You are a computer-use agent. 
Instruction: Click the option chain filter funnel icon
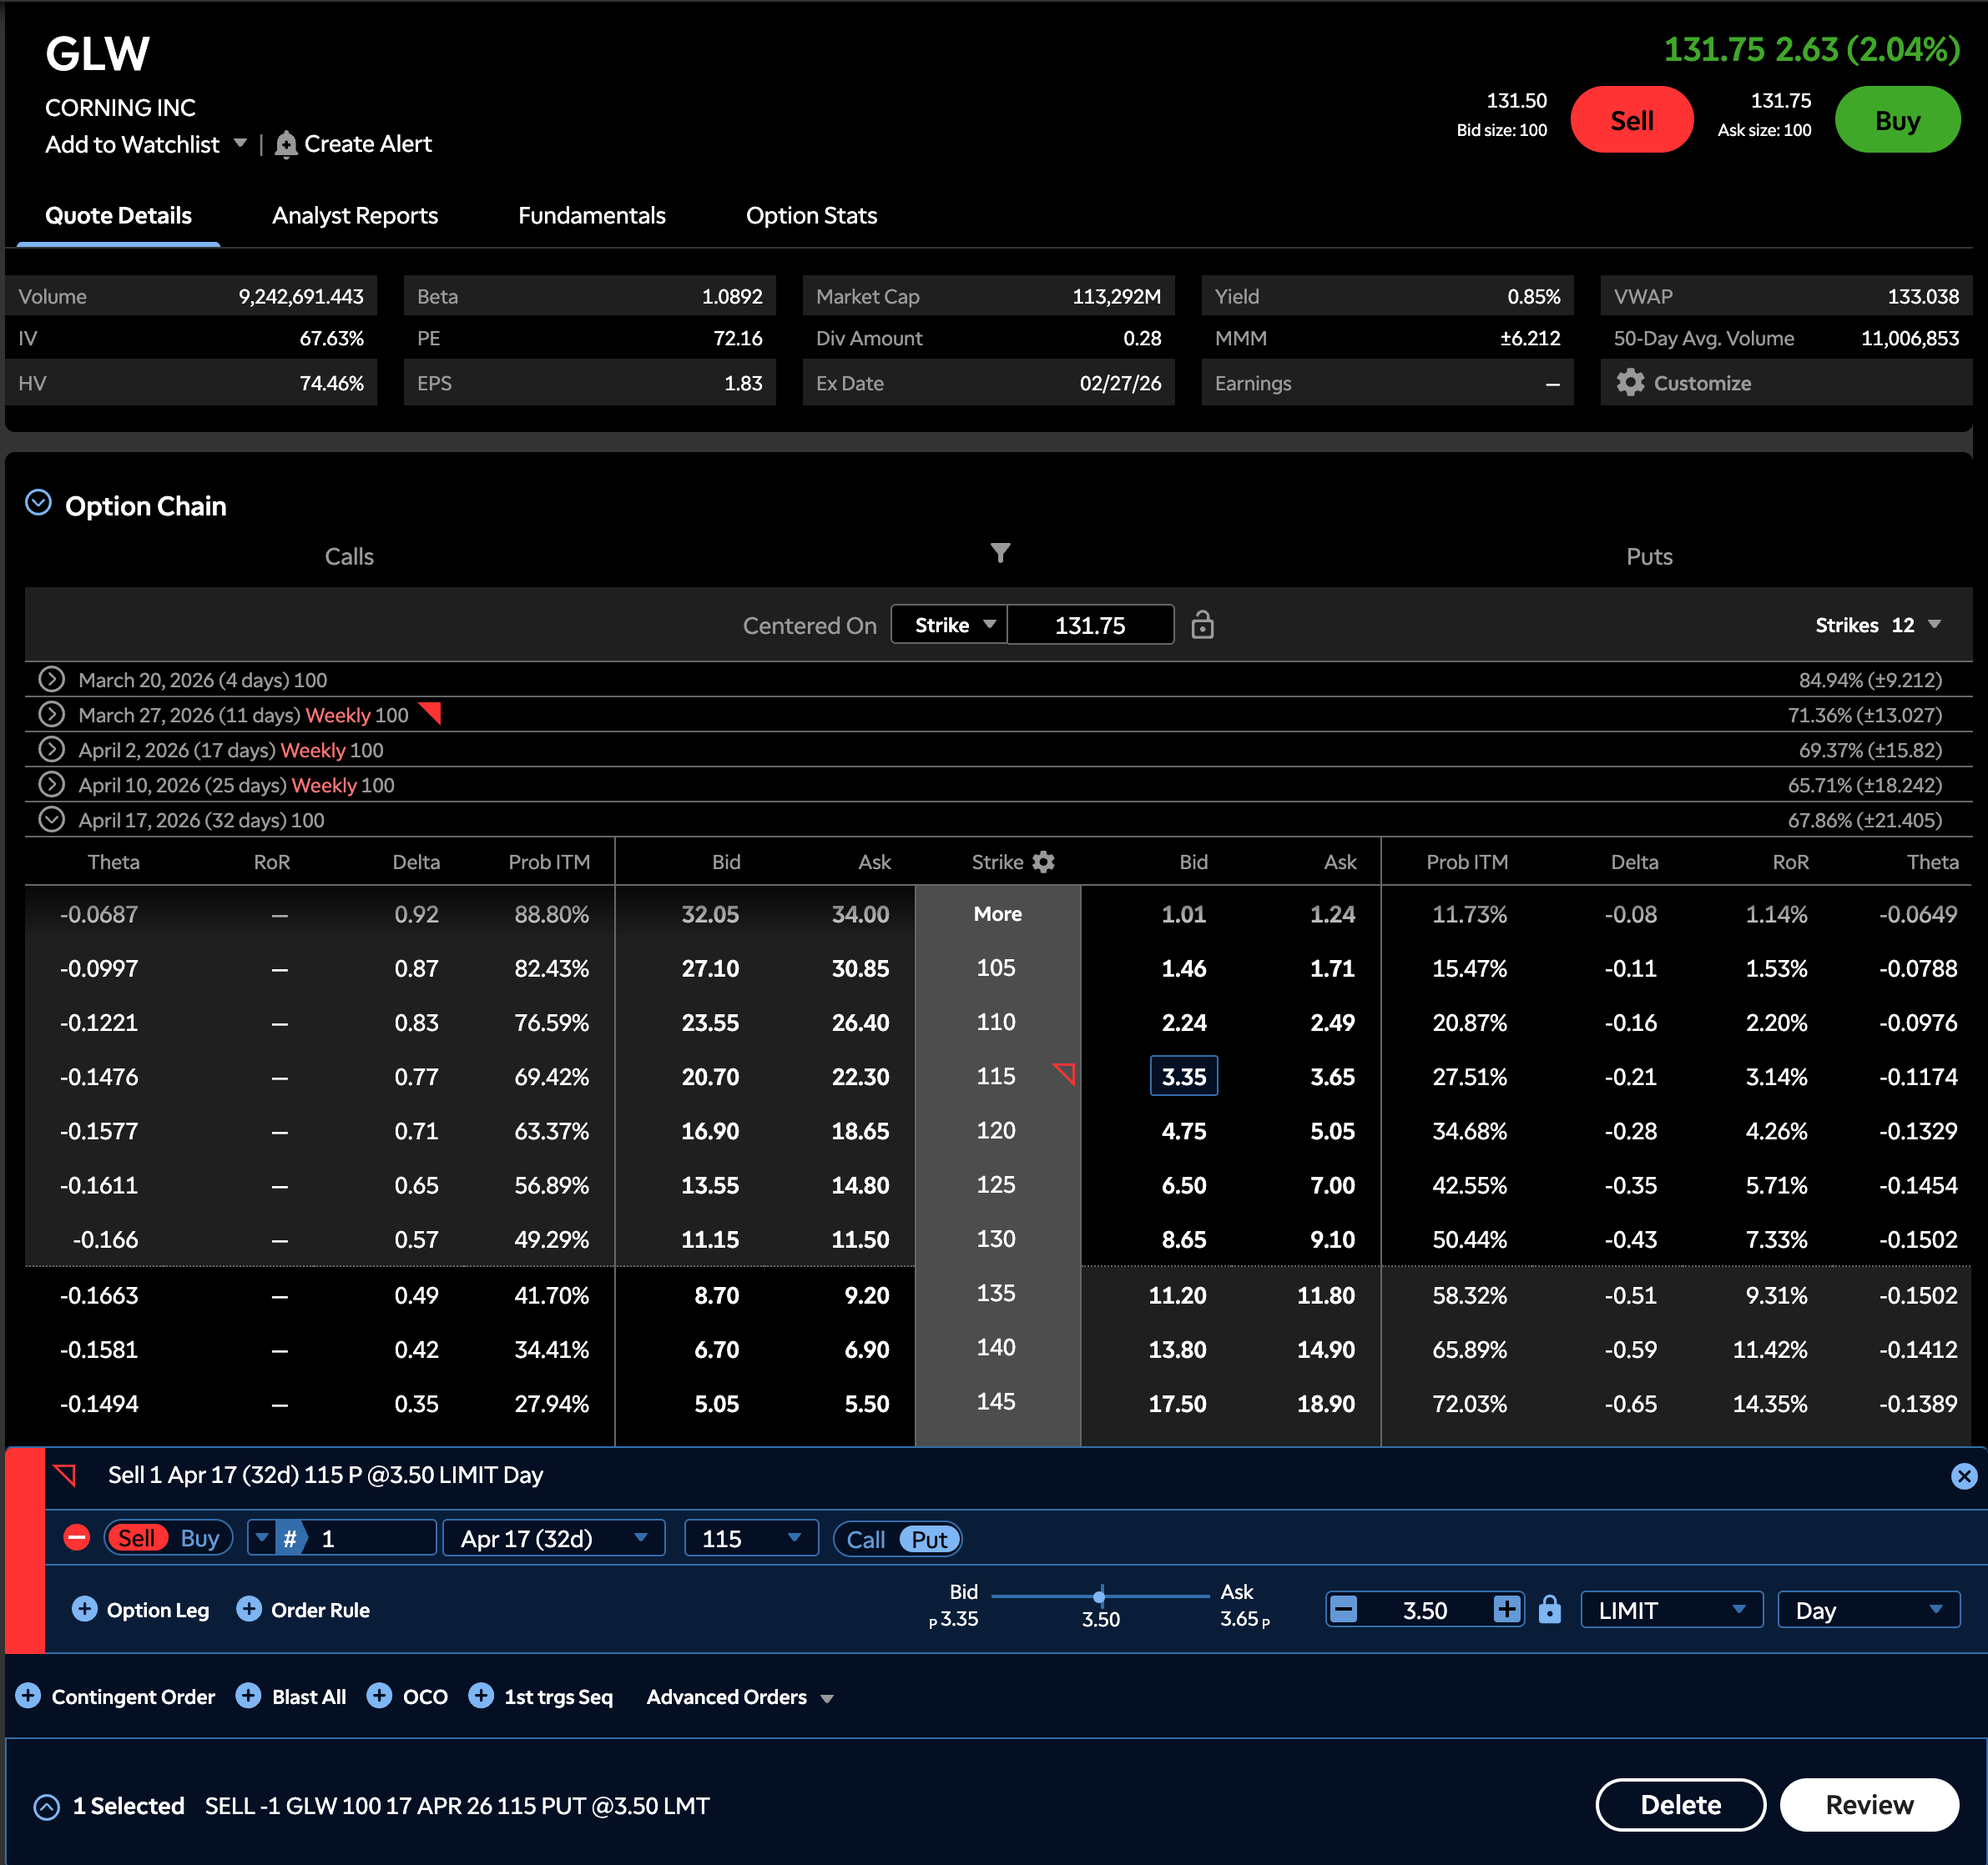[1000, 553]
